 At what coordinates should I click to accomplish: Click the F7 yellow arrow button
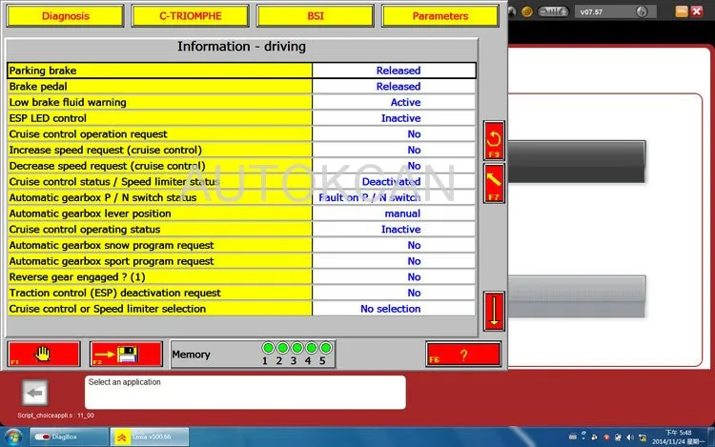tap(494, 183)
